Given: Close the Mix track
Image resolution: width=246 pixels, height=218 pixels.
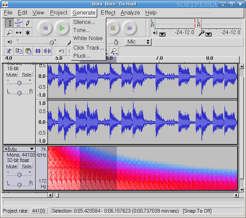Looking at the screenshot, I should tap(6, 149).
